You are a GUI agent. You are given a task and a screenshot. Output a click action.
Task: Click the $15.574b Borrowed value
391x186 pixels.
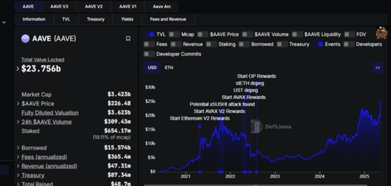coord(117,148)
